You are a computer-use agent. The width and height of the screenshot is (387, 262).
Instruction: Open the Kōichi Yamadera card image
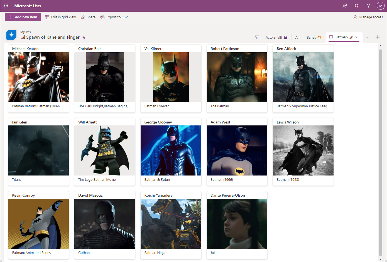coord(171,224)
